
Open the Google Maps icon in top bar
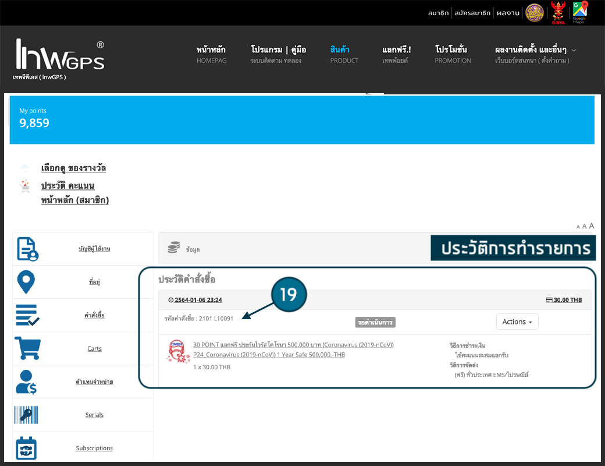tap(579, 12)
